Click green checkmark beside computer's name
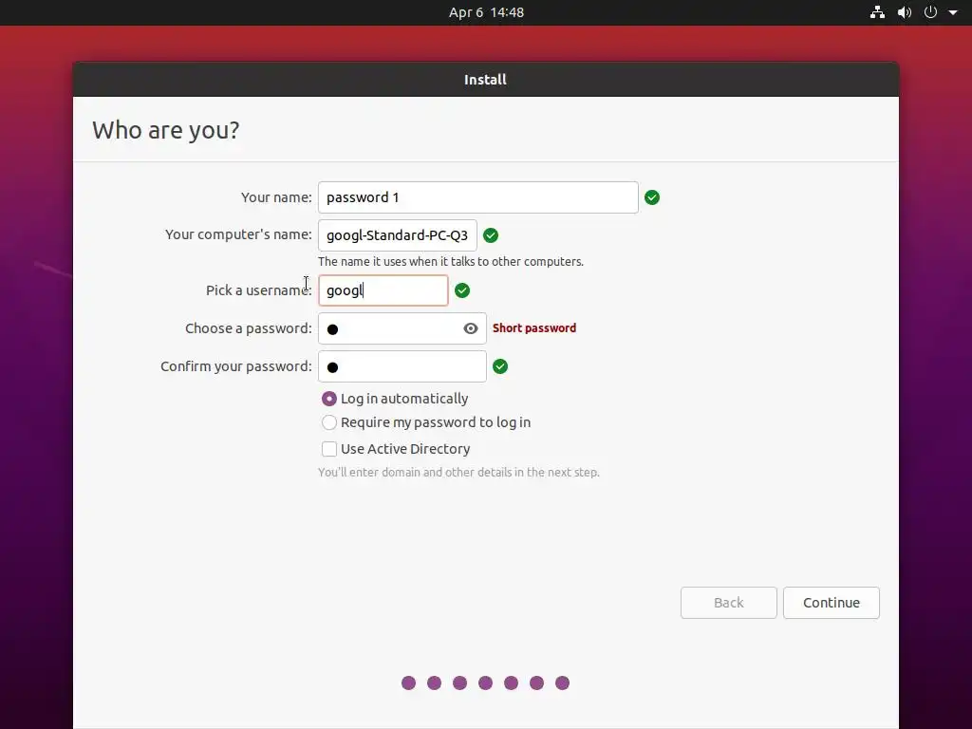The image size is (972, 729). click(491, 235)
